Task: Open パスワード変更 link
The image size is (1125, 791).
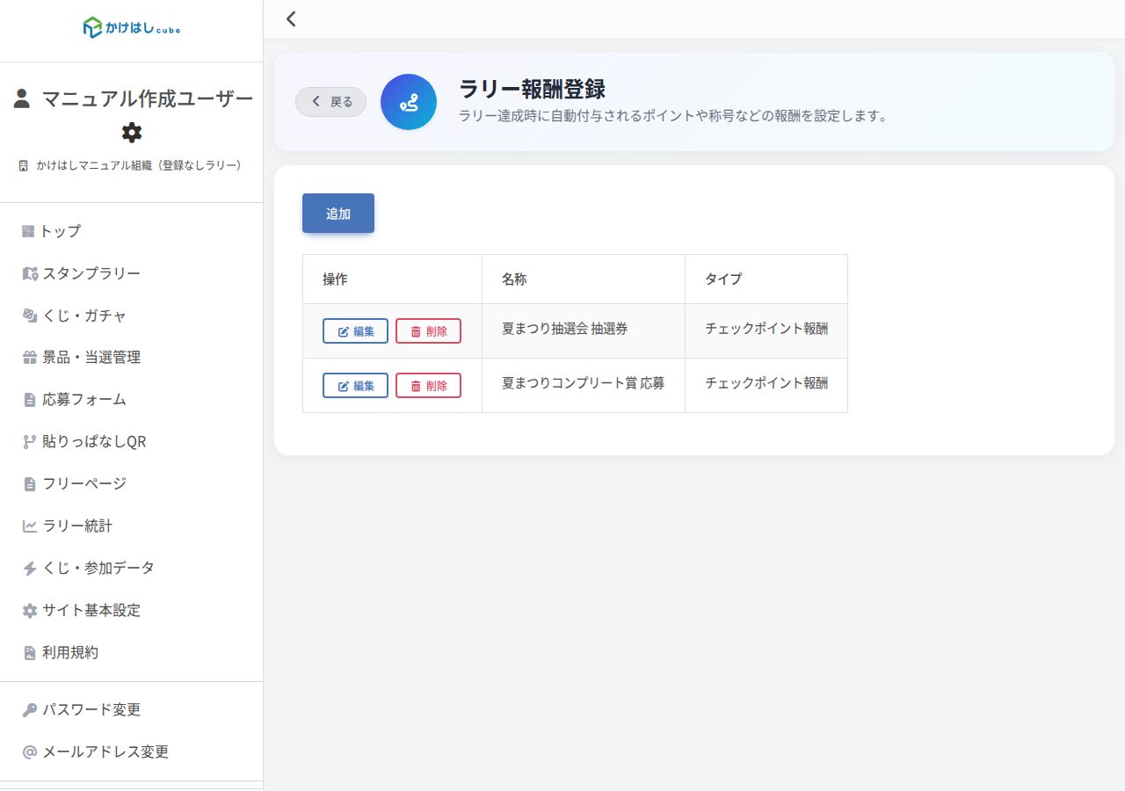Action: pyautogui.click(x=131, y=710)
